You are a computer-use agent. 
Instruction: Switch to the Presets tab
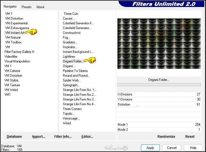(26, 7)
